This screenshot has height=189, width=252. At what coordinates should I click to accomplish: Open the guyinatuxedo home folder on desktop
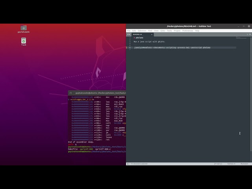point(24,29)
